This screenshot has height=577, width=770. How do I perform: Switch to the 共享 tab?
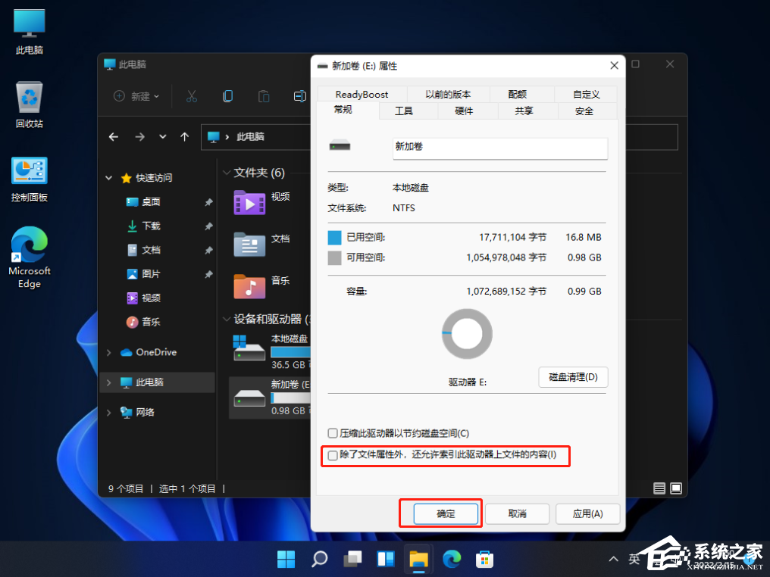tap(524, 111)
